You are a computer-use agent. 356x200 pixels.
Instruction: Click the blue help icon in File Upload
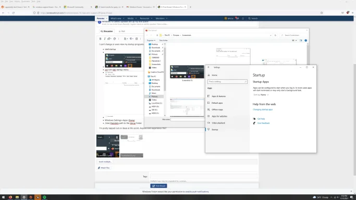click(305, 40)
